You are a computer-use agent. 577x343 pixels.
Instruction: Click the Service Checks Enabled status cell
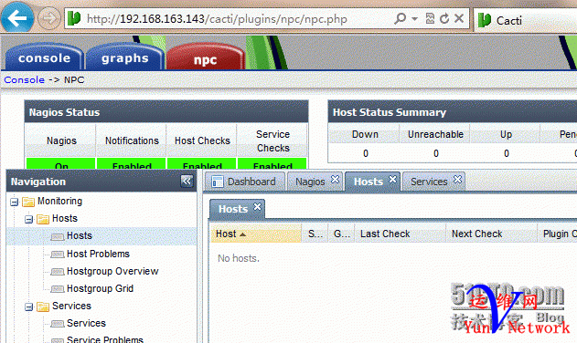[272, 164]
